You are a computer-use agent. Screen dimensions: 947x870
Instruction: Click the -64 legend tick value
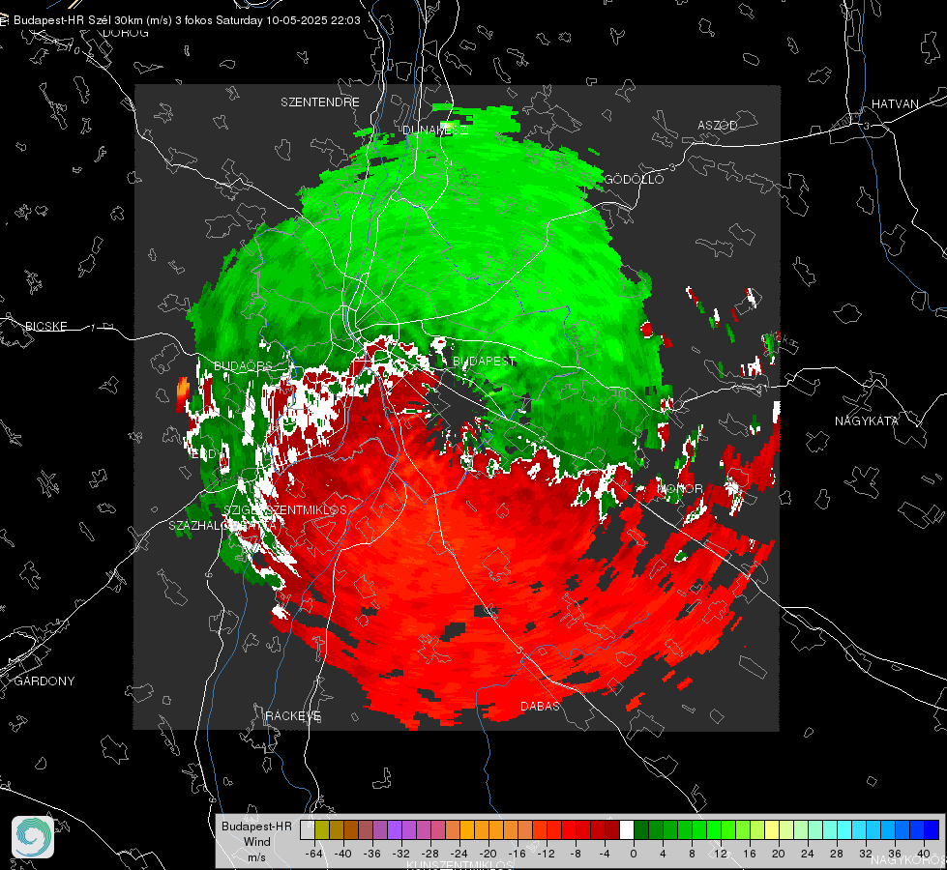314,854
